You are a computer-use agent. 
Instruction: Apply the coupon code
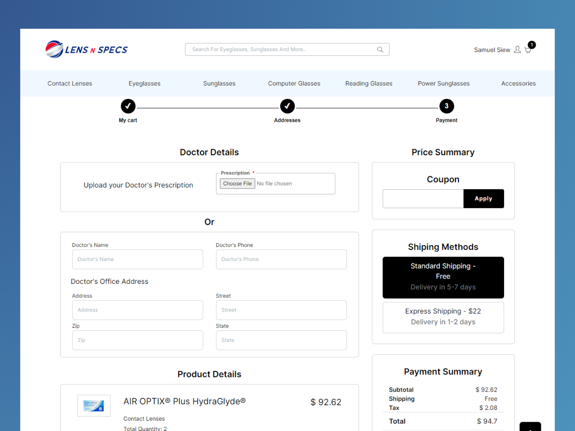click(x=483, y=198)
